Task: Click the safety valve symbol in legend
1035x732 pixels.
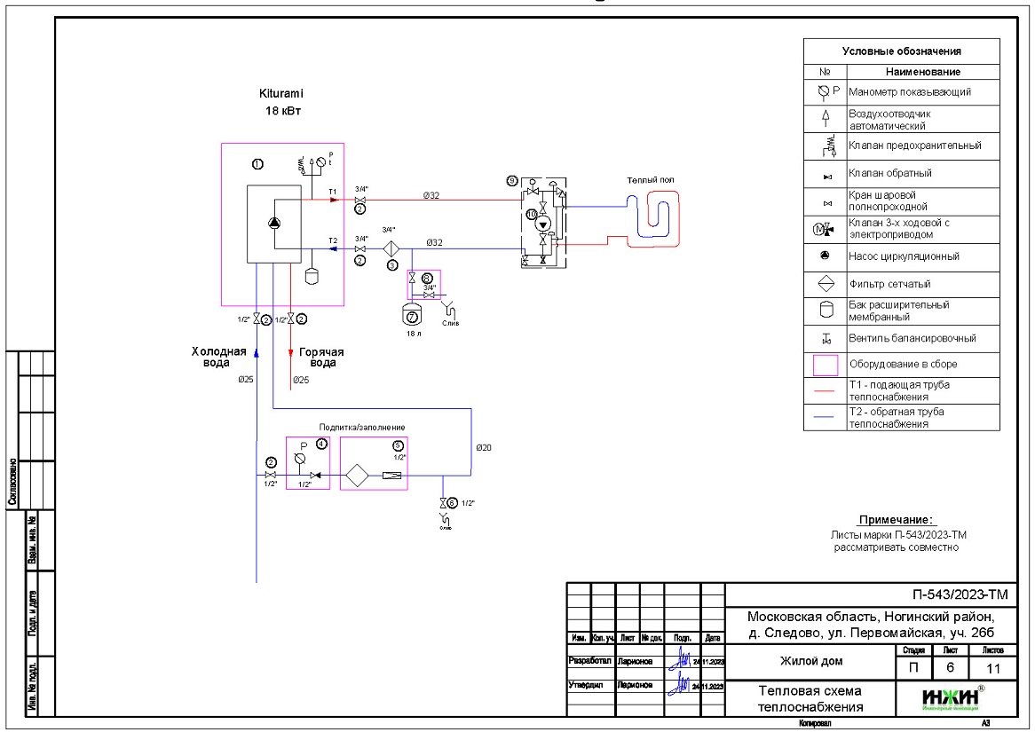Action: (x=825, y=146)
